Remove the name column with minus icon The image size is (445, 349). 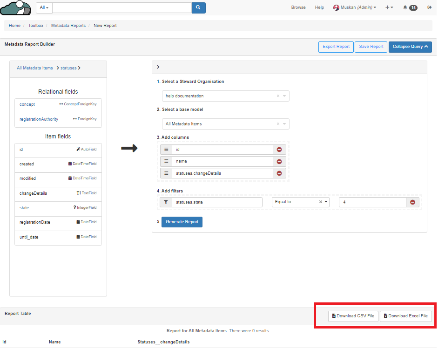[279, 161]
